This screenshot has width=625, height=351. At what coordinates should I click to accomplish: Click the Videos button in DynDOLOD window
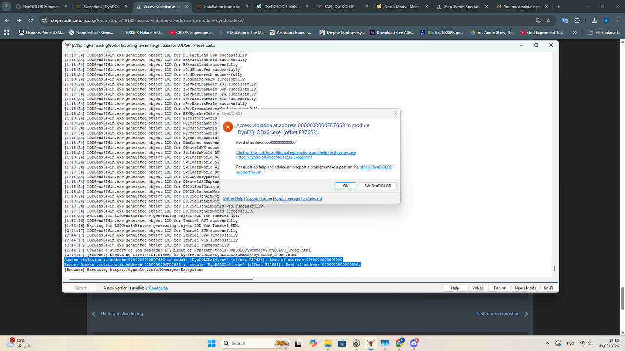point(478,288)
